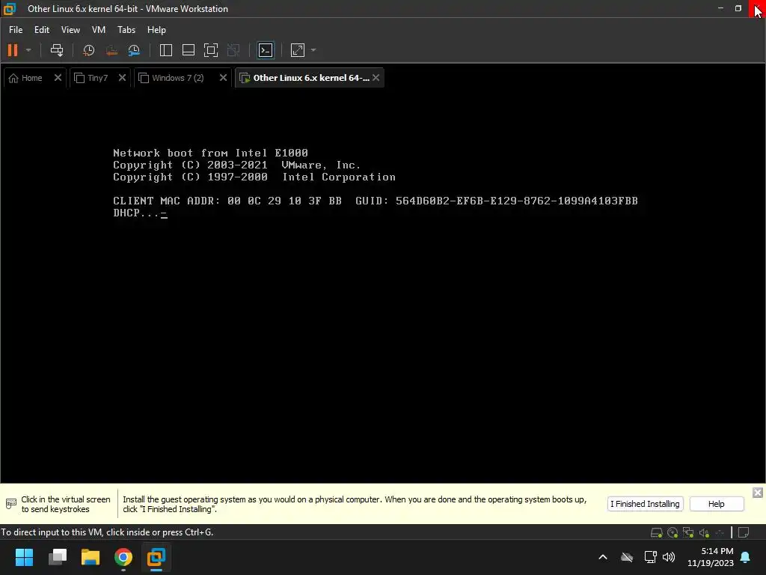Close the Tiny7 tab

pos(122,78)
